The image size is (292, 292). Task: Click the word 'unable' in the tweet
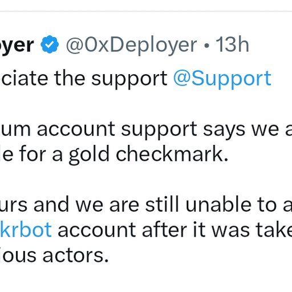pyautogui.click(x=218, y=204)
